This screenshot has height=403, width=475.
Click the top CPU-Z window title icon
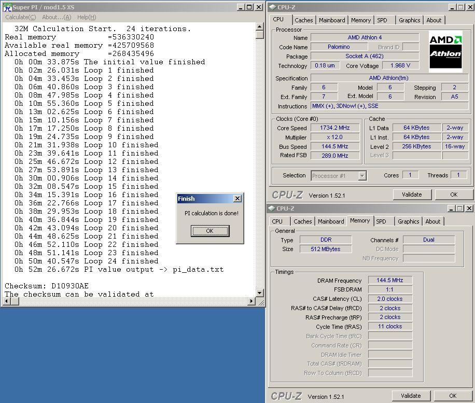pos(273,7)
